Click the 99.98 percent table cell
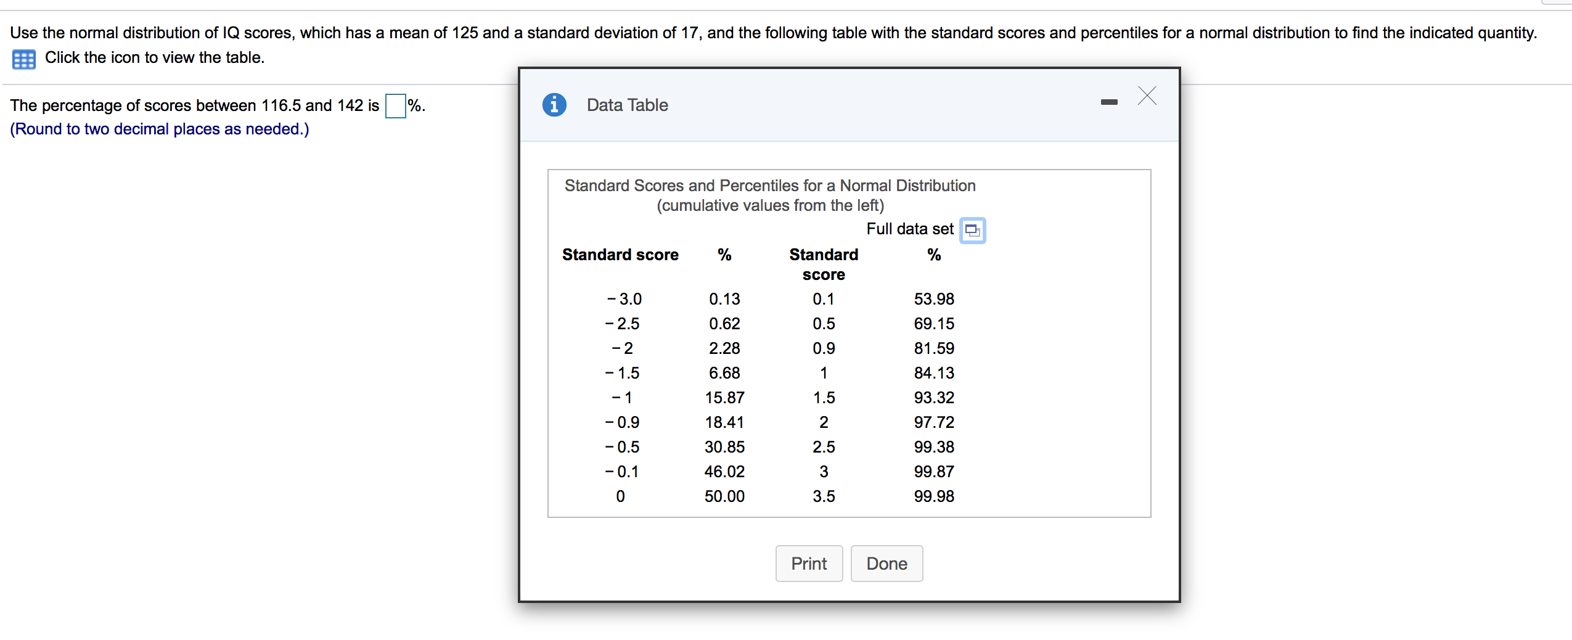Viewport: 1572px width, 640px height. tap(933, 496)
